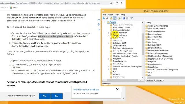
Task: Click the Export List toolbar icon
Action: click(x=119, y=18)
